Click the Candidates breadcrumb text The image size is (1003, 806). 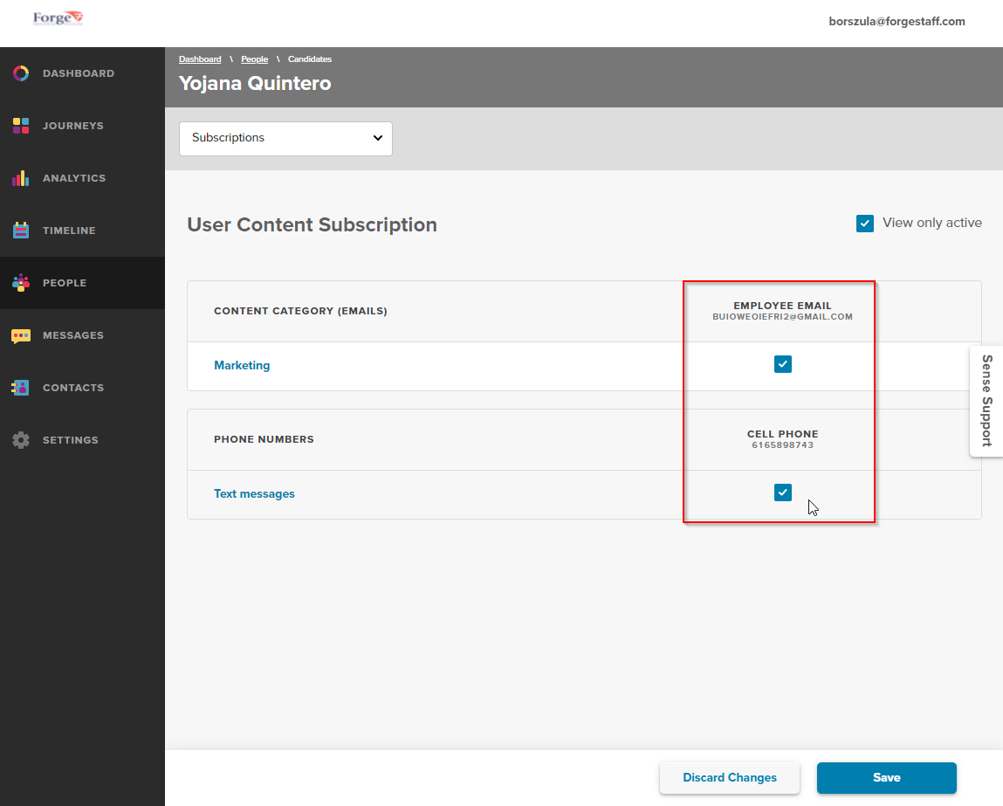[310, 59]
